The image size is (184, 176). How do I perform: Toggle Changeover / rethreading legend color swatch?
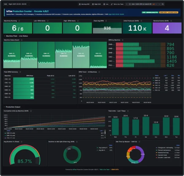pos(156,148)
